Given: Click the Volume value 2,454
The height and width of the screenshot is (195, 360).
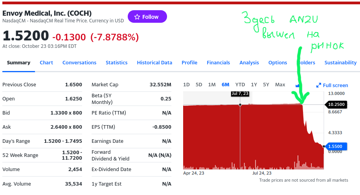Looking at the screenshot, I should pos(75,169).
